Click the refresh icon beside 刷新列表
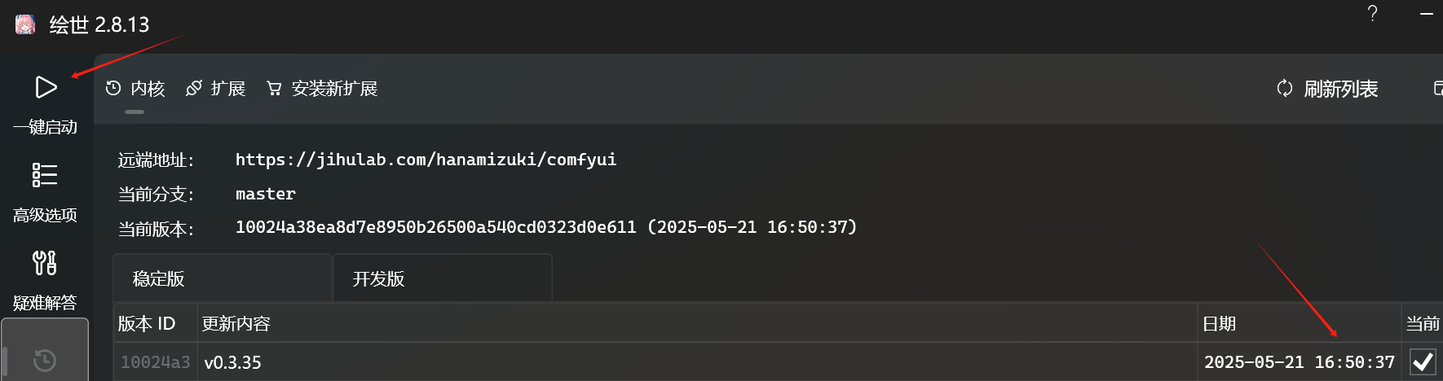This screenshot has width=1443, height=381. (x=1285, y=89)
